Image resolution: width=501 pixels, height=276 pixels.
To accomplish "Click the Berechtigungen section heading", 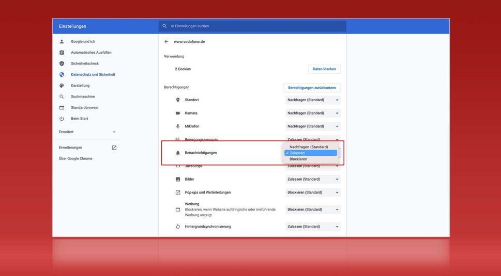I will click(x=176, y=87).
